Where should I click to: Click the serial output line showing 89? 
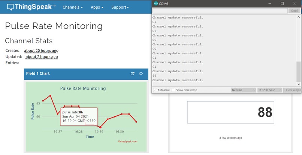[x=154, y=40]
